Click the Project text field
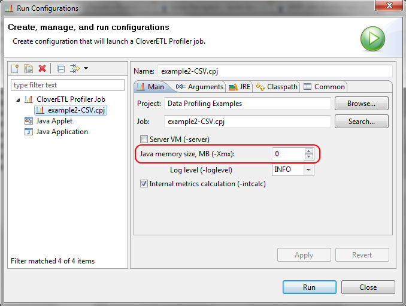Viewport: 406px width, 306px height. tap(247, 104)
